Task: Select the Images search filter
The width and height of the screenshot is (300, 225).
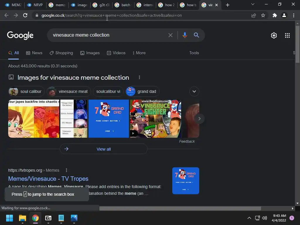Action: pyautogui.click(x=90, y=53)
